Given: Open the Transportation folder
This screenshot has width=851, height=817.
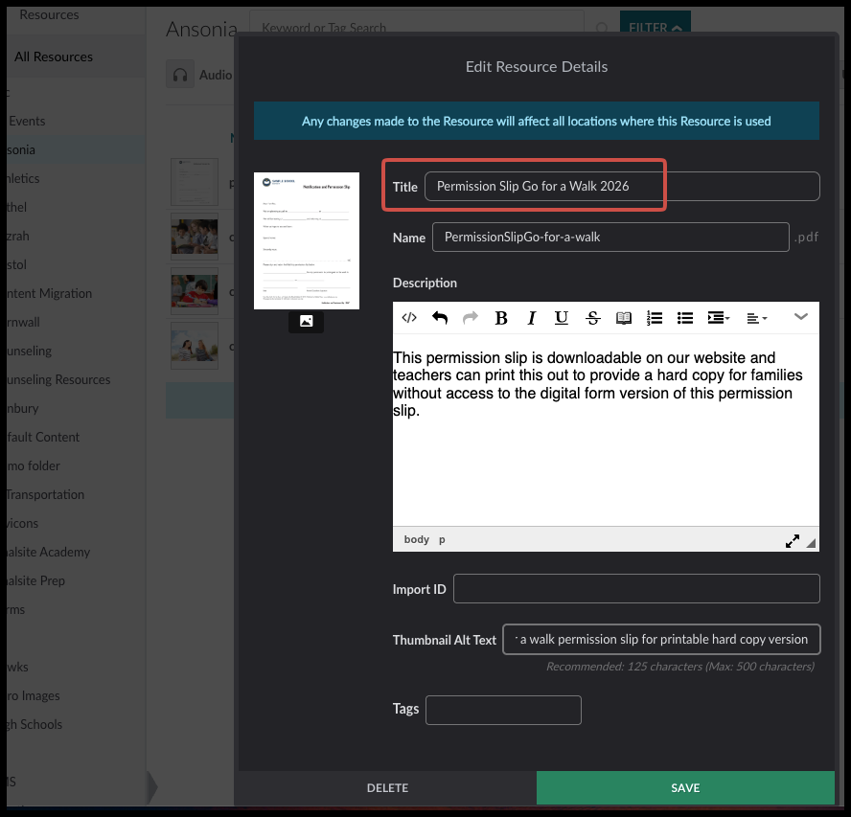Looking at the screenshot, I should click(46, 495).
